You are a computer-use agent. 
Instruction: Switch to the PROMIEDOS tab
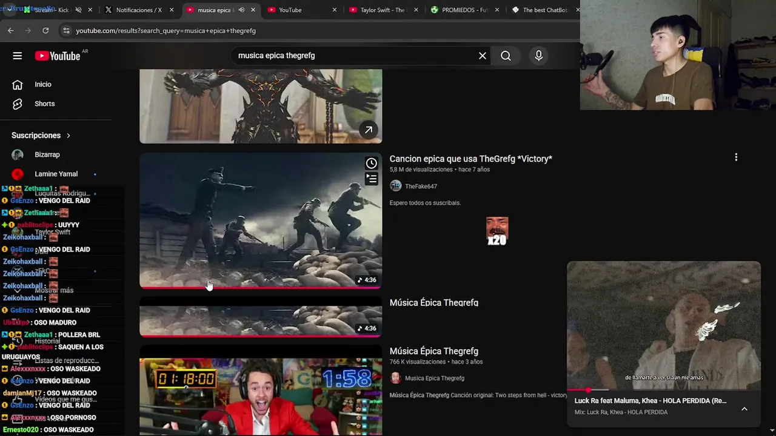click(x=464, y=10)
